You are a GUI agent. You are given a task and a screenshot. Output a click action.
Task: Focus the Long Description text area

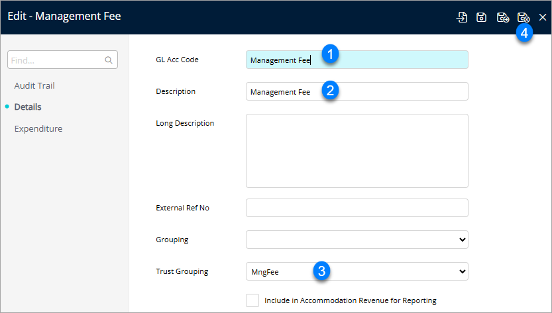pyautogui.click(x=357, y=151)
